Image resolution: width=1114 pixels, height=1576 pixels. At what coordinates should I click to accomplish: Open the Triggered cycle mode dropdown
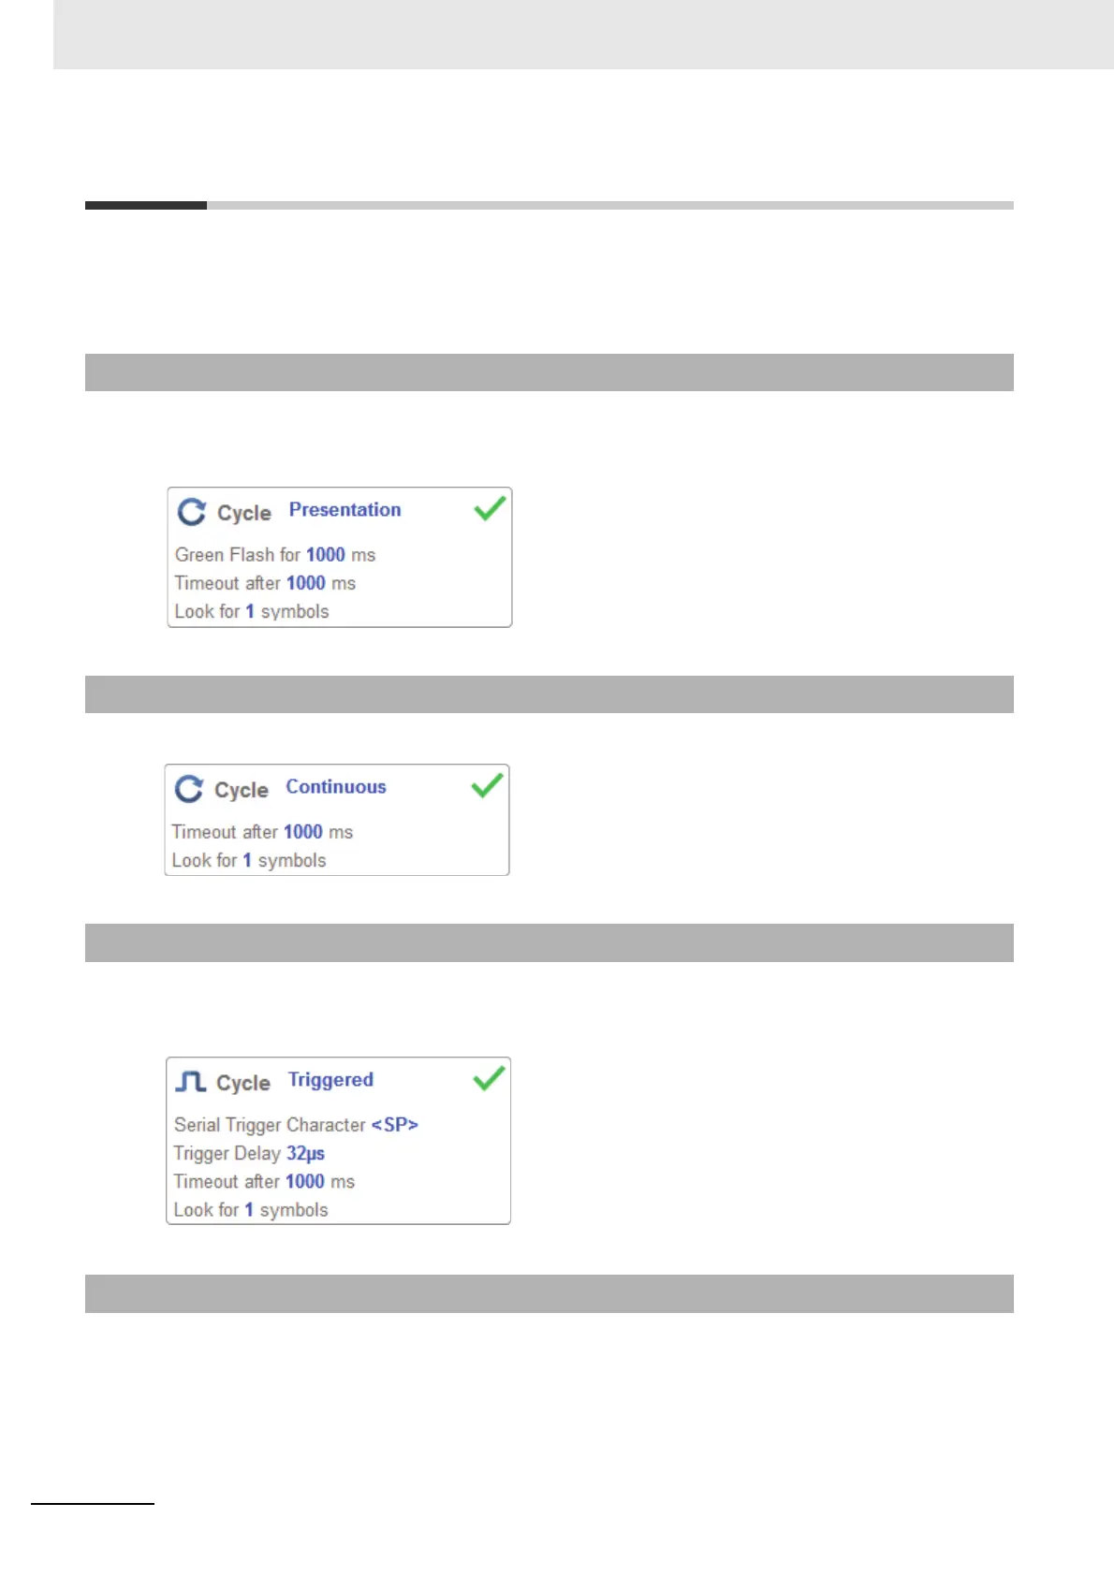[330, 1080]
